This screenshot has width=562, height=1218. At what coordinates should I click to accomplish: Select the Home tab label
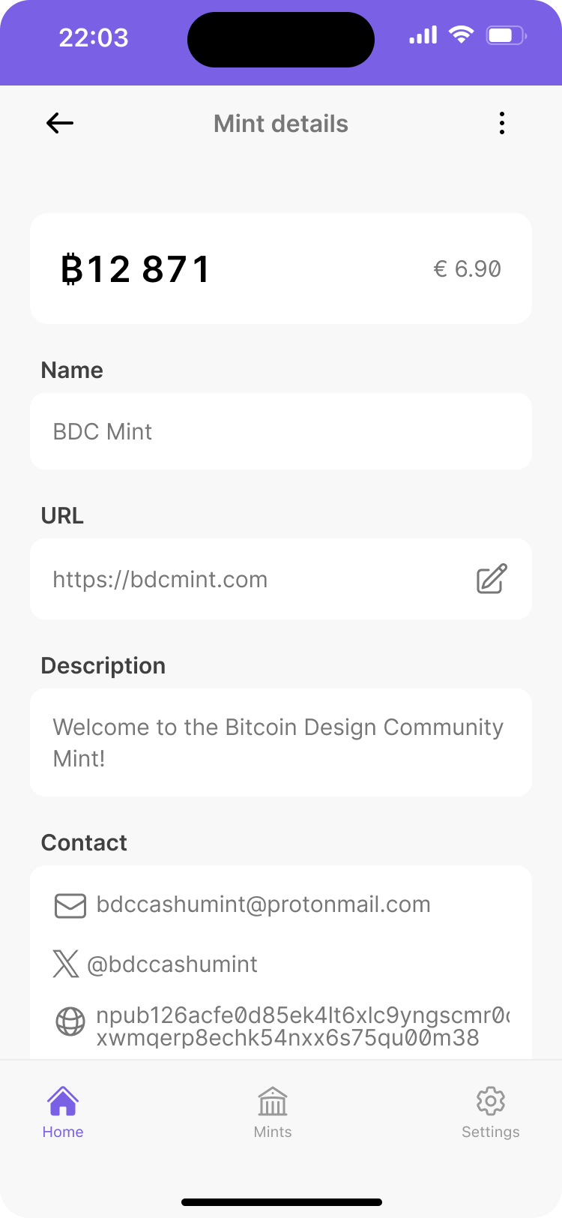(63, 1132)
